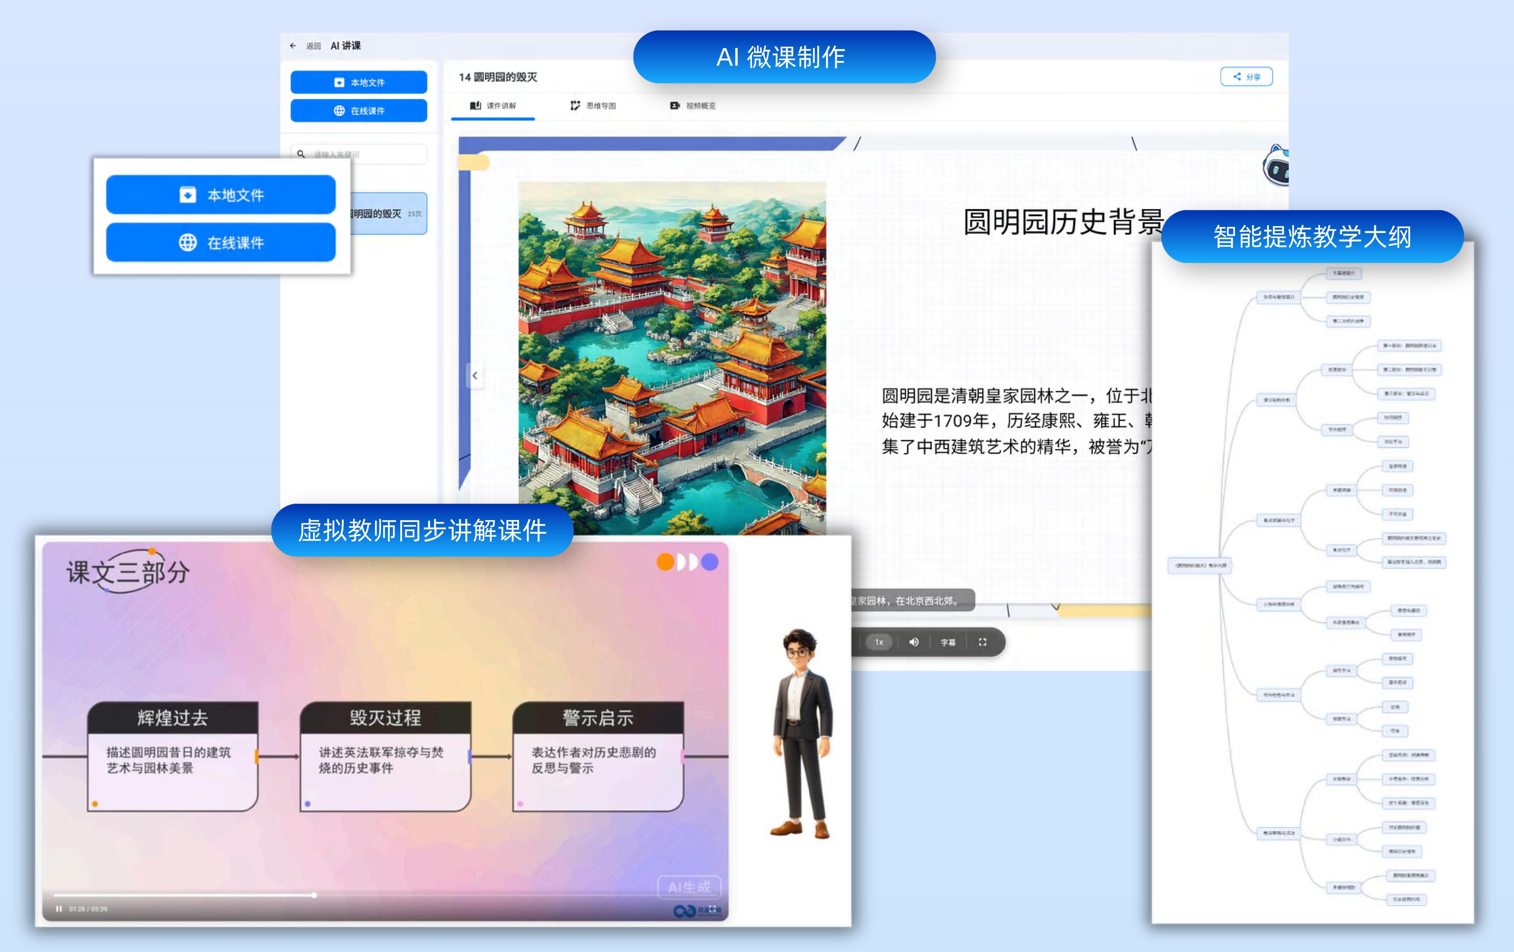Click the 返回 link at the top
Screen dimensions: 1514x952
[314, 45]
